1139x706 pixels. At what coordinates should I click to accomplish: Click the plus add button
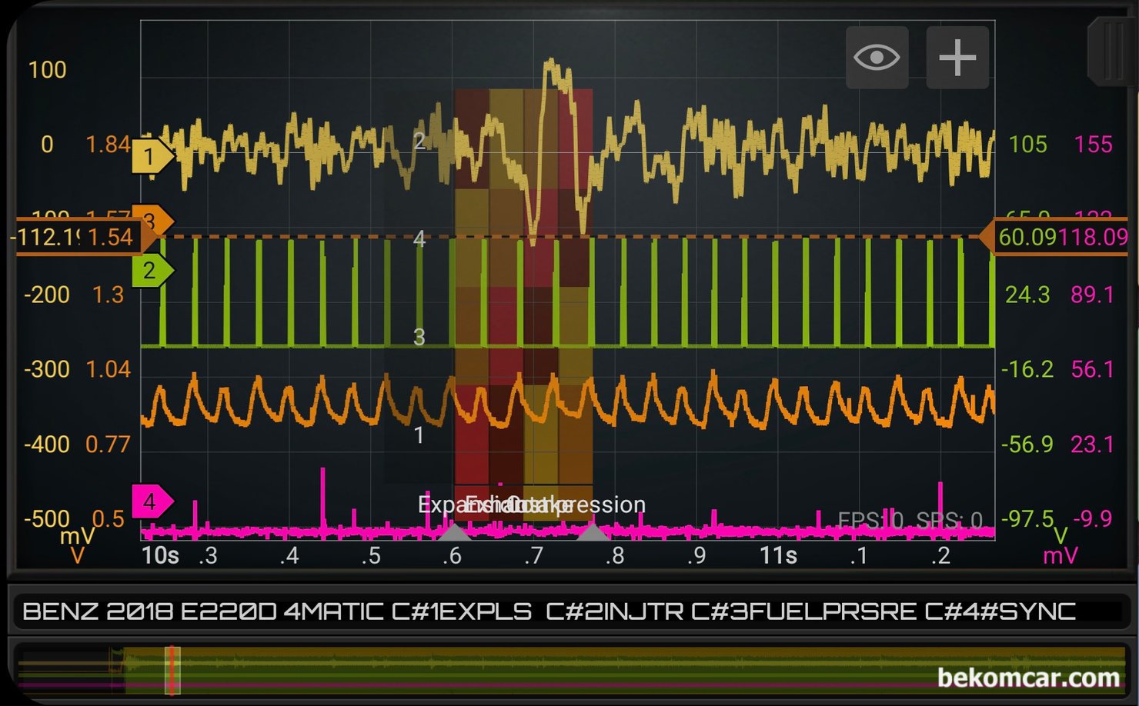click(x=957, y=58)
